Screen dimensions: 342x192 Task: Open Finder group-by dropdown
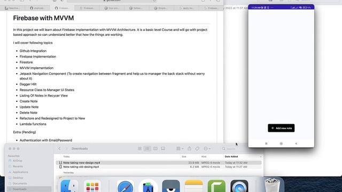click(180, 149)
